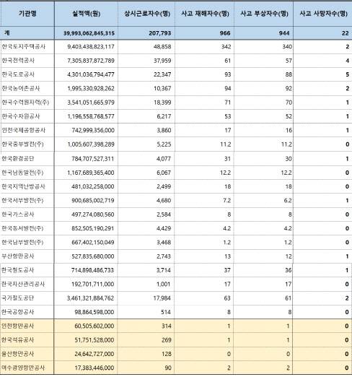Image resolution: width=352 pixels, height=377 pixels.
Task: Select the 국가철도공단 row name
Action: [18, 298]
